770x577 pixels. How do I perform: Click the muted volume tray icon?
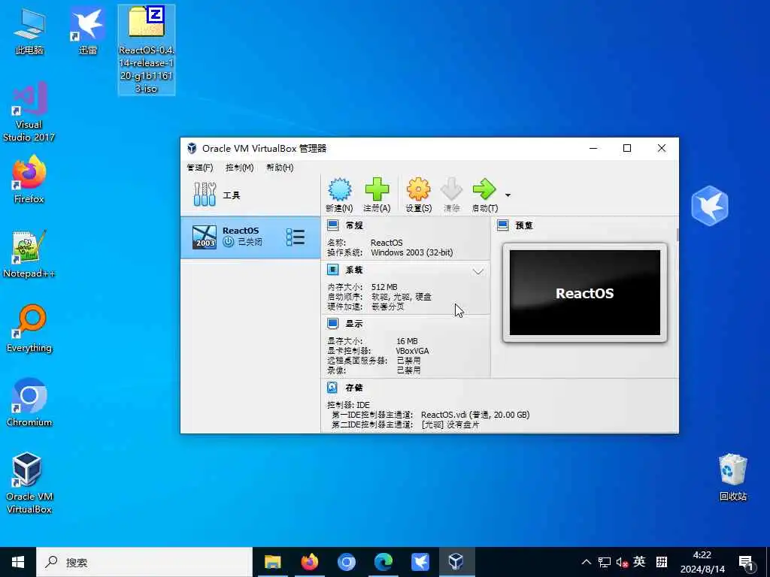(x=622, y=562)
